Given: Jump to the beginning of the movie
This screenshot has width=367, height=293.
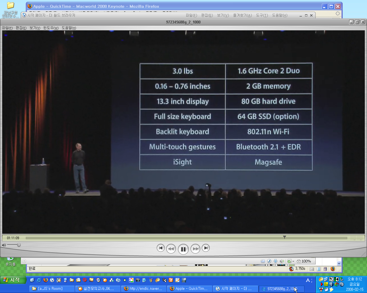Looking at the screenshot, I should click(x=161, y=248).
